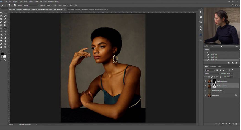
Task: Select the Zoom tool in toolbar
Action: click(5, 47)
